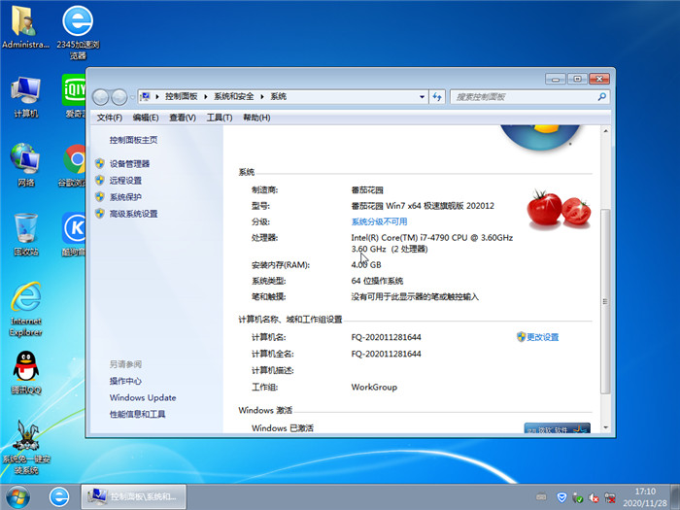Launch Internet Explorer from the taskbar
Viewport: 680px width, 510px height.
click(59, 497)
